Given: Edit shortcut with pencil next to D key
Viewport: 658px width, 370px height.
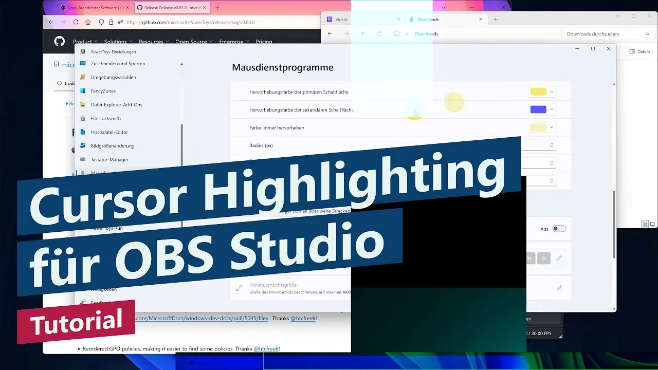Looking at the screenshot, I should coord(559,258).
